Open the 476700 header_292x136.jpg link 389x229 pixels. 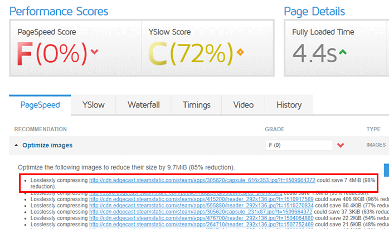point(201,218)
